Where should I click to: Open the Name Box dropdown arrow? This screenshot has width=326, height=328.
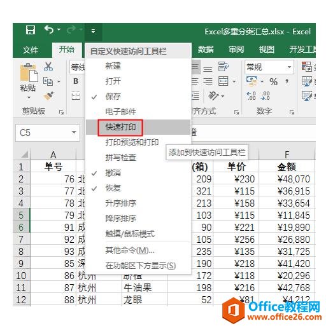tap(74, 132)
